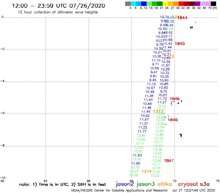Click red cryosat time label 1844
Screen dimensions: 220x193
[x=182, y=18]
